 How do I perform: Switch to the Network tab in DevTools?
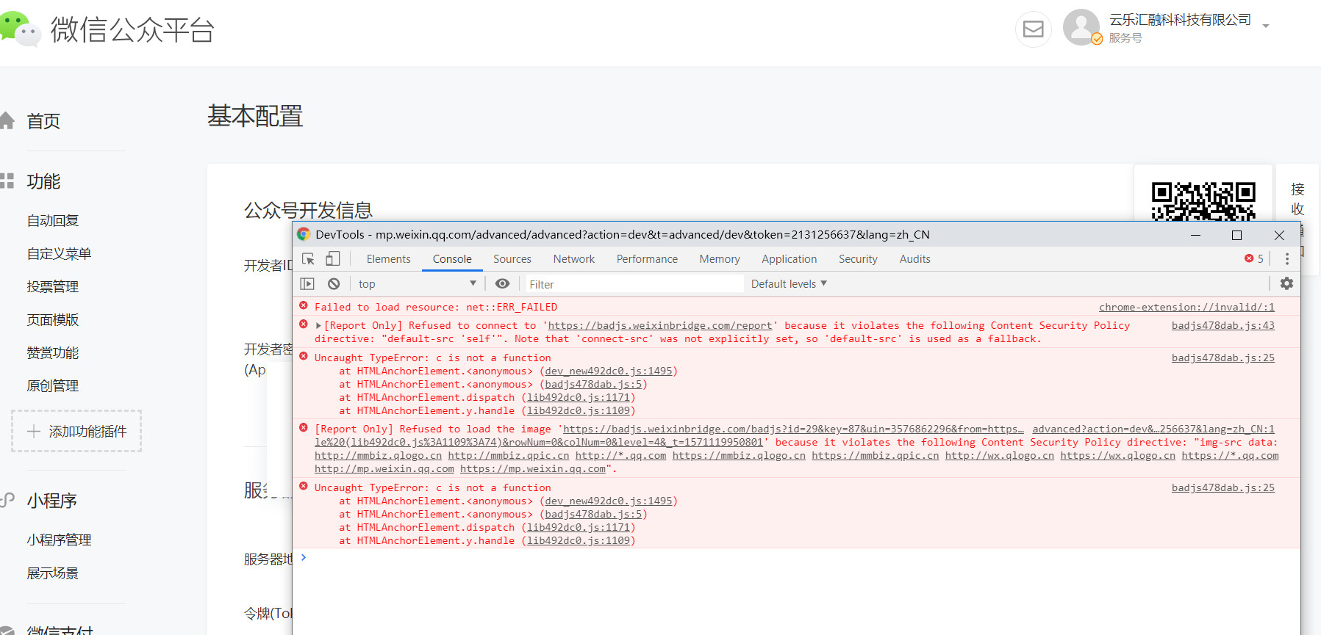pos(574,259)
